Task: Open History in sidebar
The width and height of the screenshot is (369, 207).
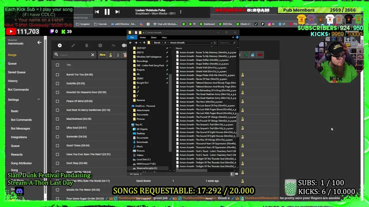Action: pyautogui.click(x=13, y=81)
